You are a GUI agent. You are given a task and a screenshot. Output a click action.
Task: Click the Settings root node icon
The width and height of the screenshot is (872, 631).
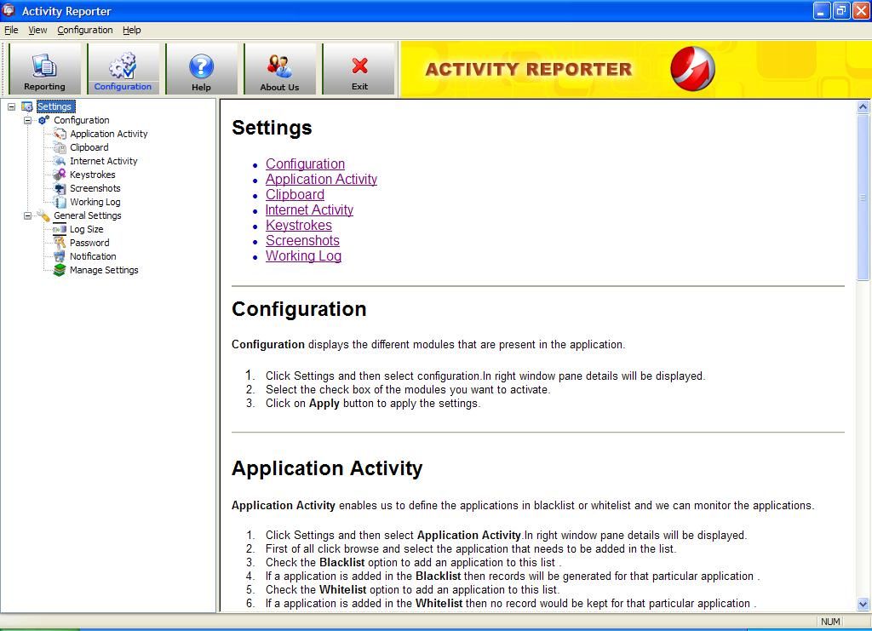[x=27, y=106]
